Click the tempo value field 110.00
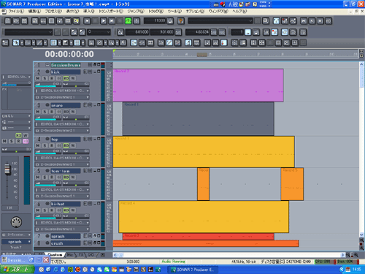The width and height of the screenshot is (365, 274). (155, 21)
